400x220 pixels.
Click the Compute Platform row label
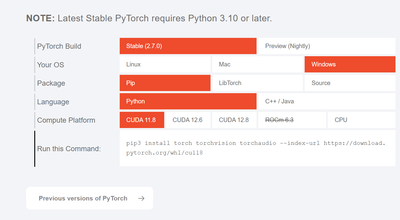point(66,120)
